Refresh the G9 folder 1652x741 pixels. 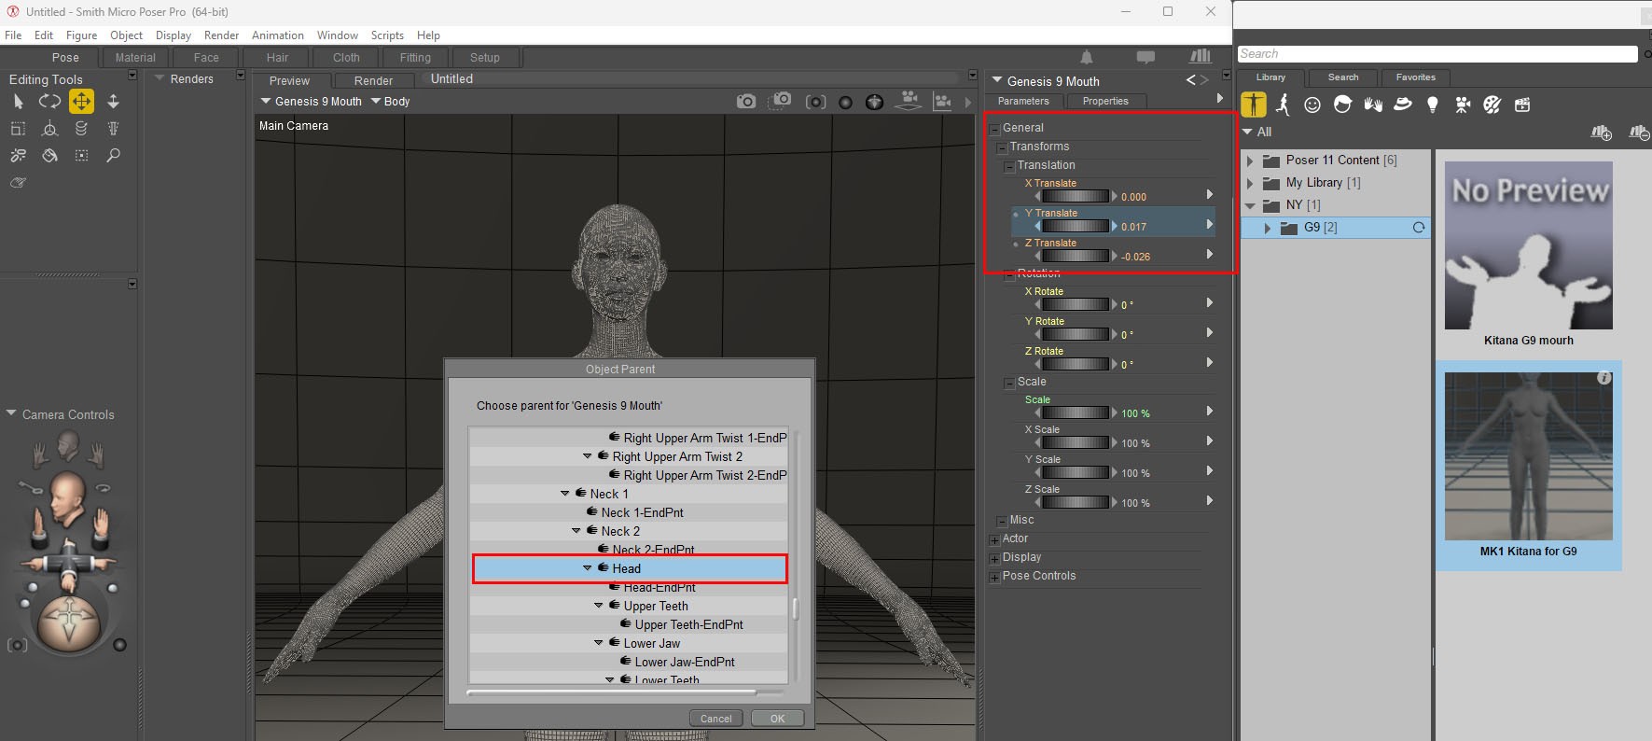coord(1419,228)
